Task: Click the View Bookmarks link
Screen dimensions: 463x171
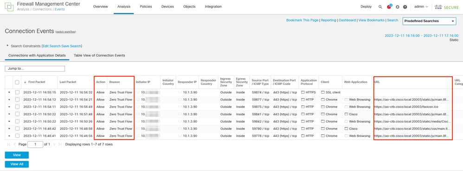Action: 372,20
